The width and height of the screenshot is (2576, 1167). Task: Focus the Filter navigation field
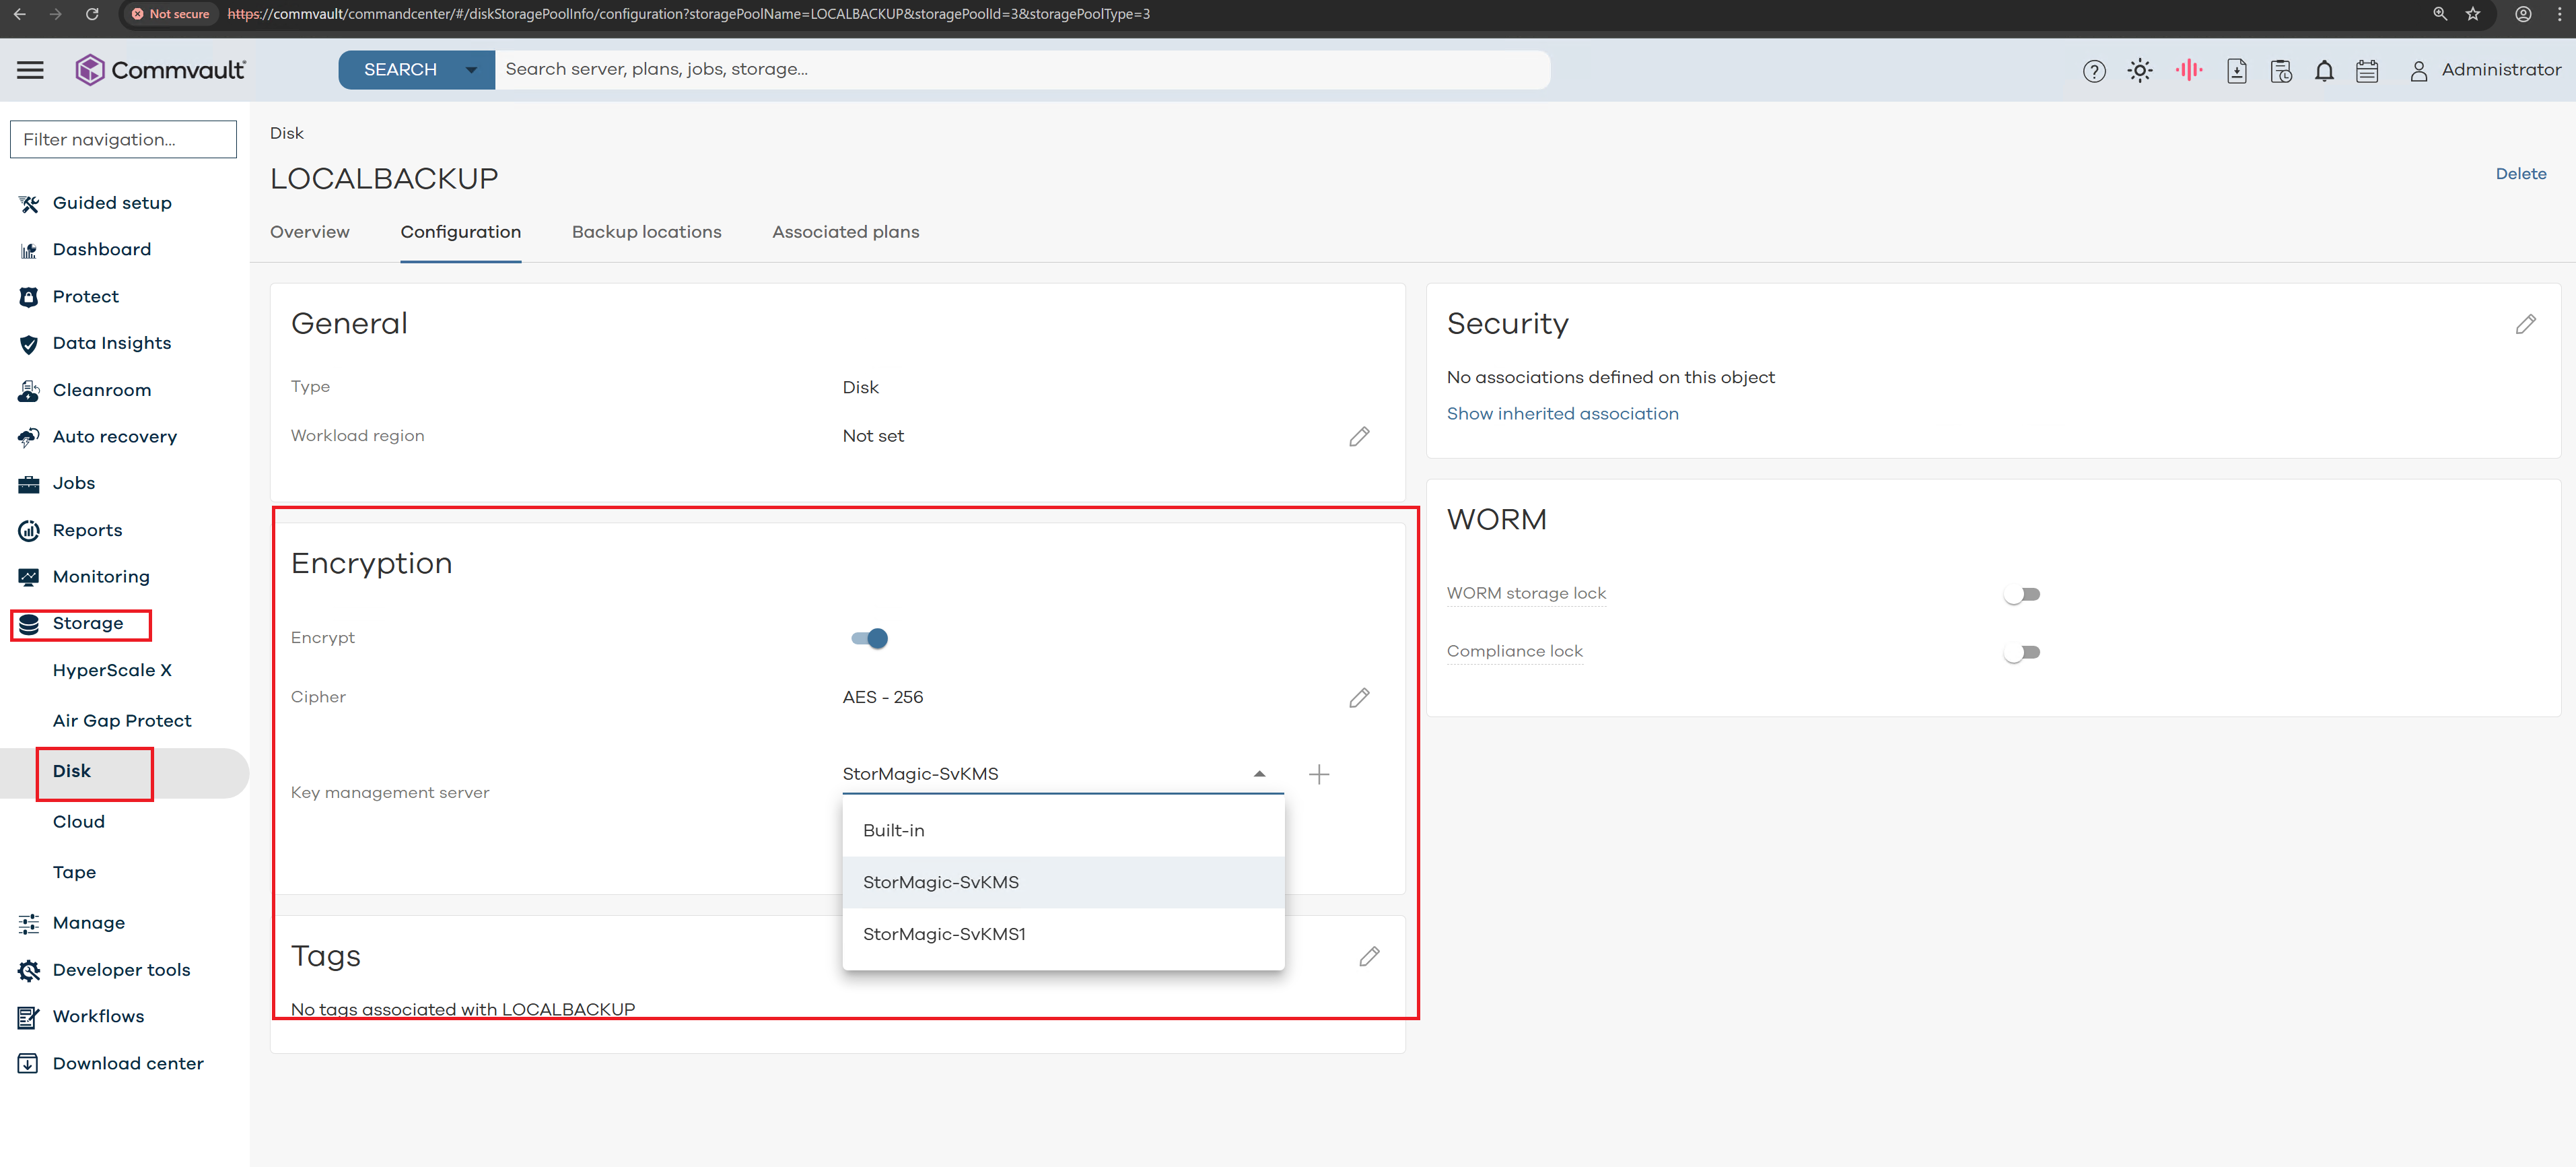[123, 140]
